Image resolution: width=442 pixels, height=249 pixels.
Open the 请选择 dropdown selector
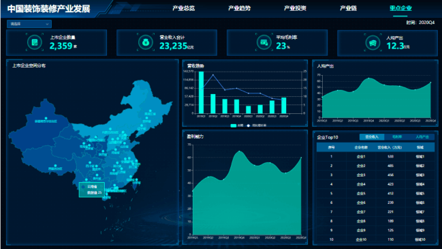pos(29,24)
